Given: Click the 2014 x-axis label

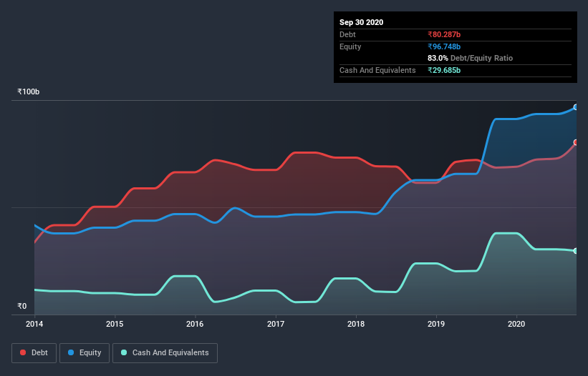Looking at the screenshot, I should 34,324.
